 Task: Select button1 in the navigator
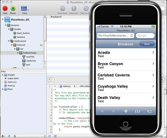21,37
